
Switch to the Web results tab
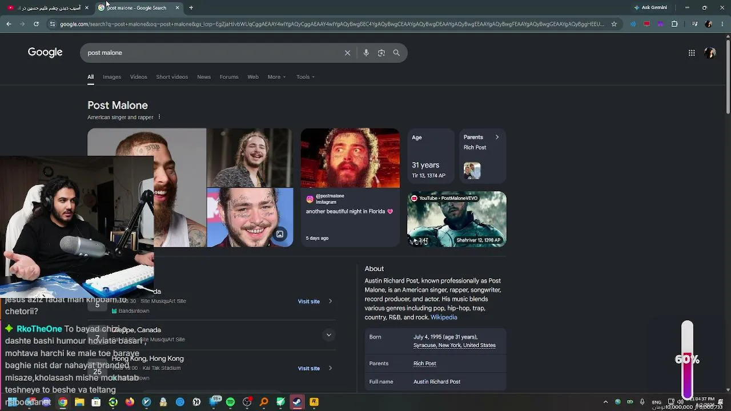click(x=253, y=77)
